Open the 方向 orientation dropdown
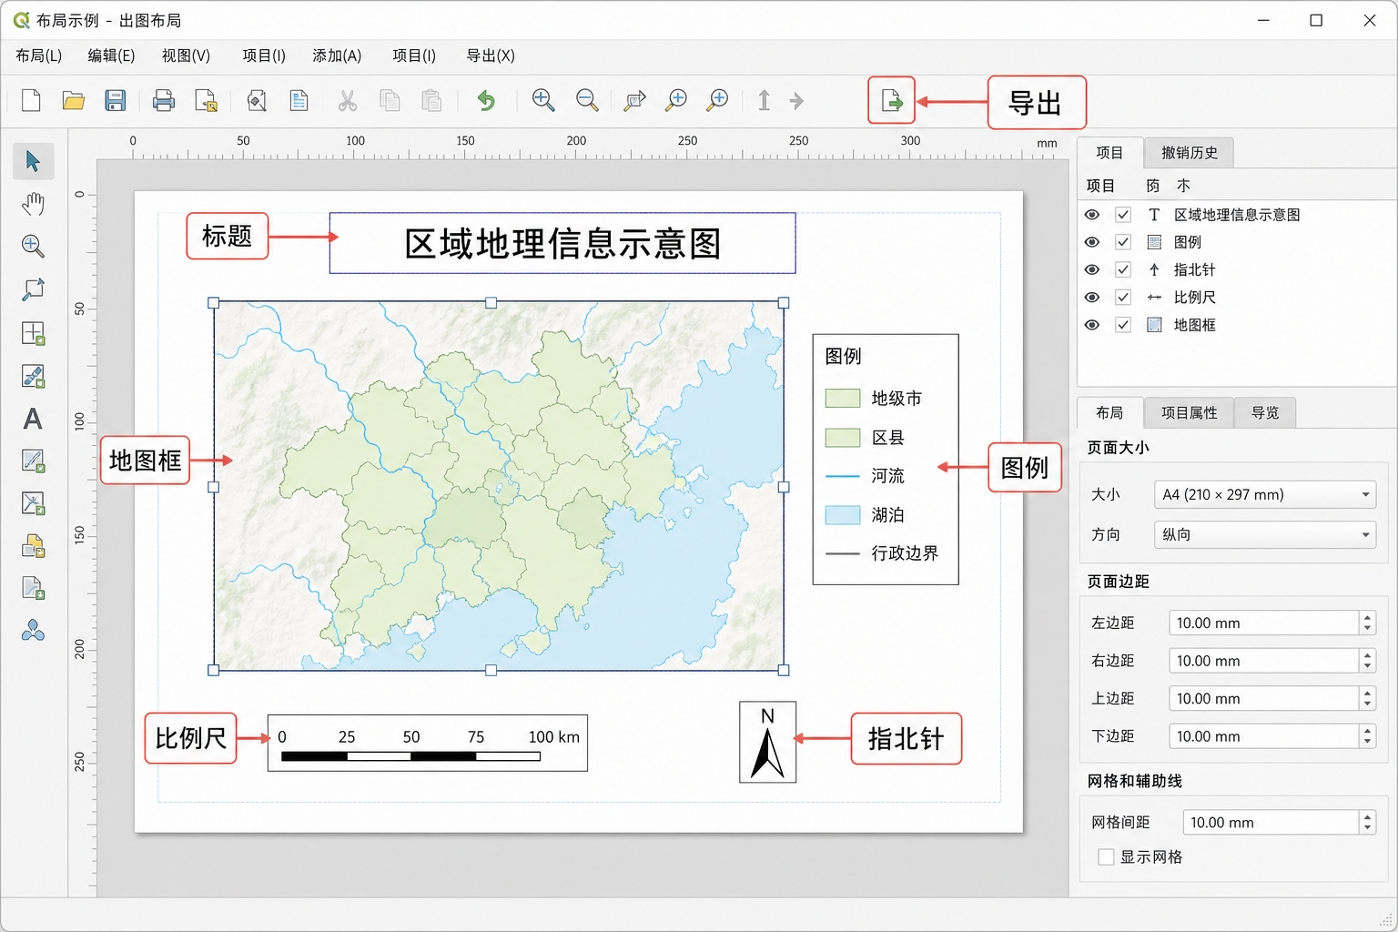 [1264, 534]
